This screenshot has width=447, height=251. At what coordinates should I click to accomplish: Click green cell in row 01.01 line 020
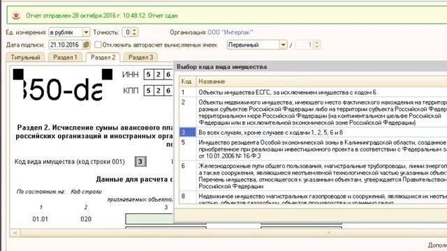click(149, 218)
